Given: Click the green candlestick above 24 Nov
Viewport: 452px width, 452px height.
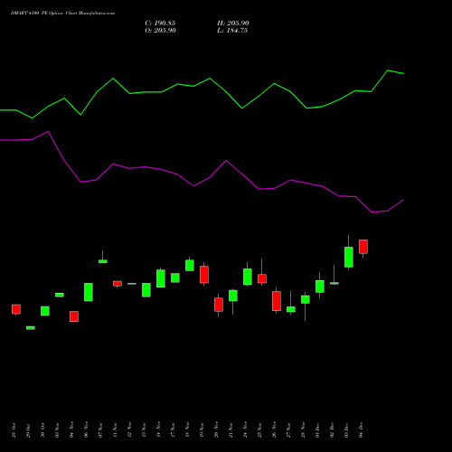Looking at the screenshot, I should (x=248, y=277).
